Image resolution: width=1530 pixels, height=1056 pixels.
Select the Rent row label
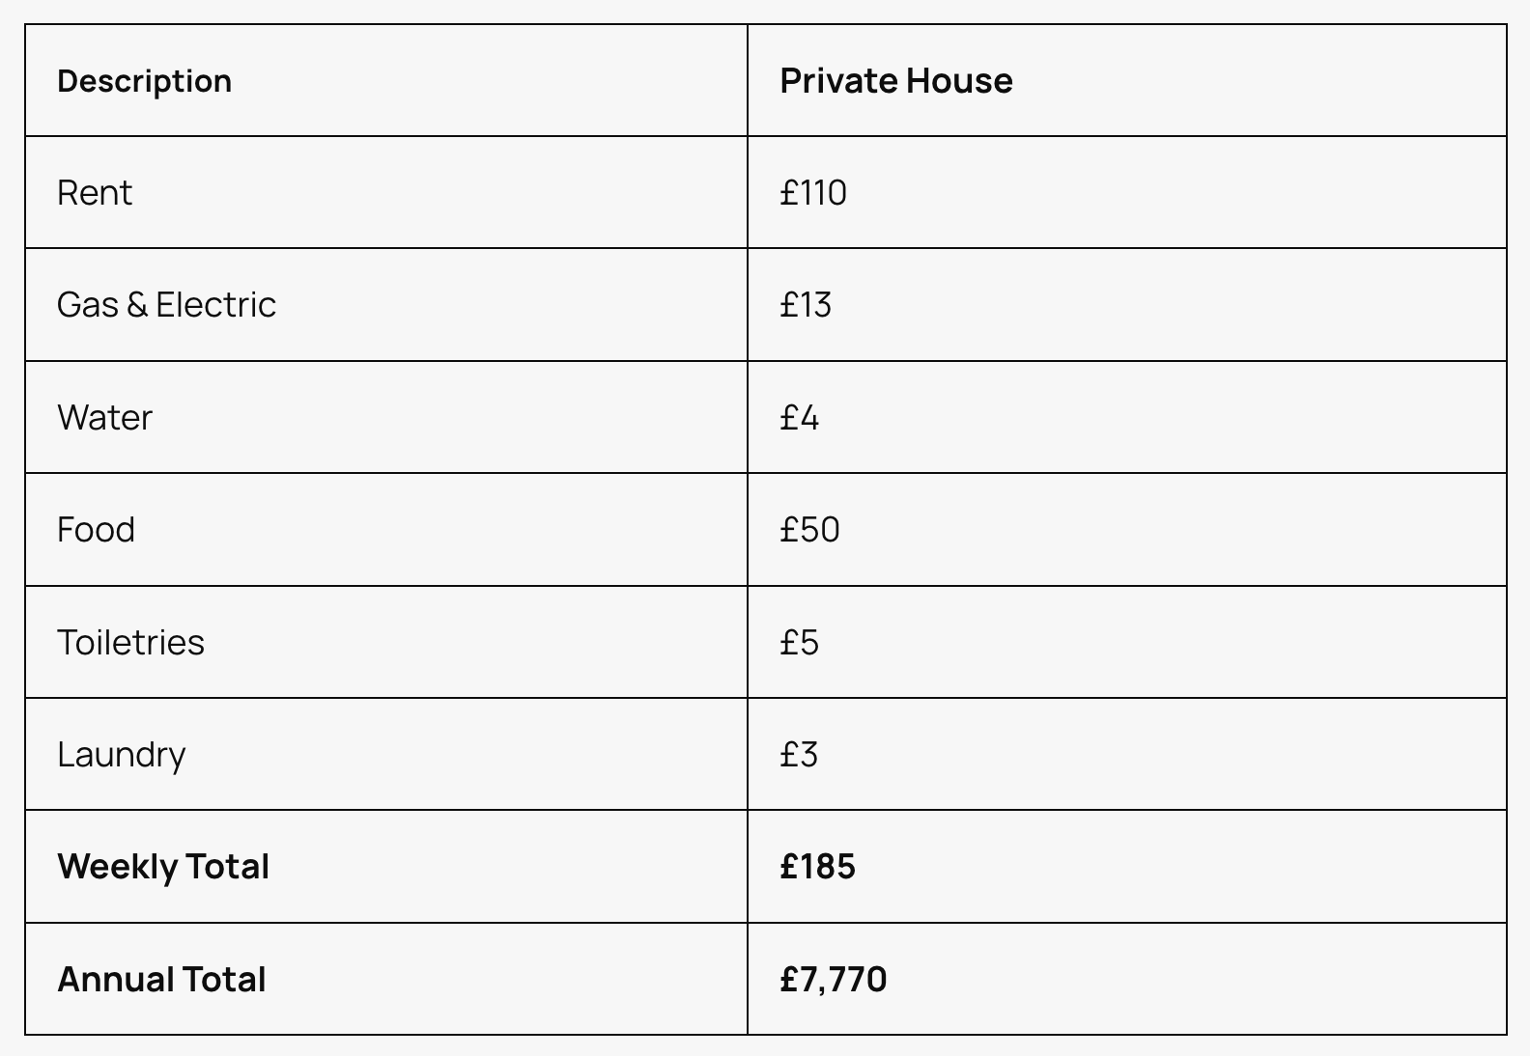94,193
